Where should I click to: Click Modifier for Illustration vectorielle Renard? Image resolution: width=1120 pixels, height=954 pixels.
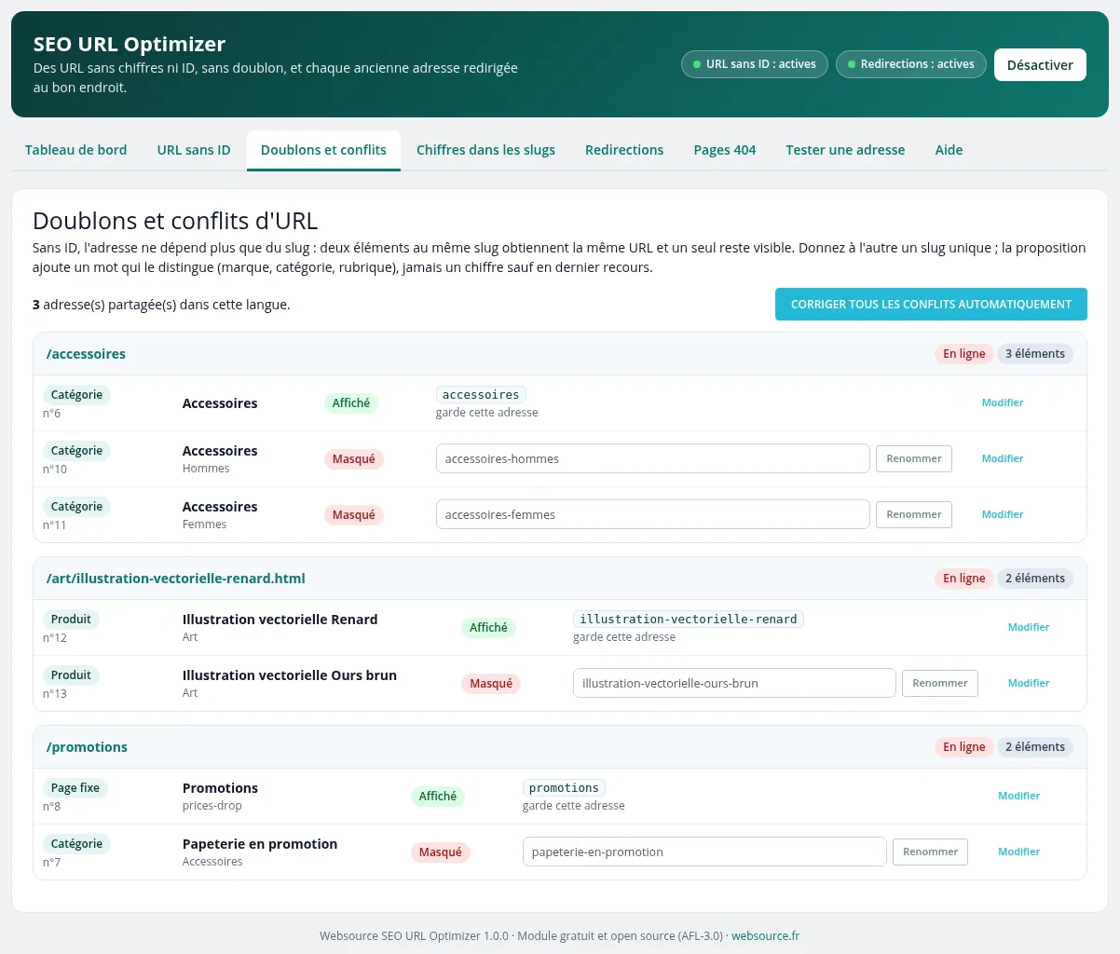tap(1029, 627)
